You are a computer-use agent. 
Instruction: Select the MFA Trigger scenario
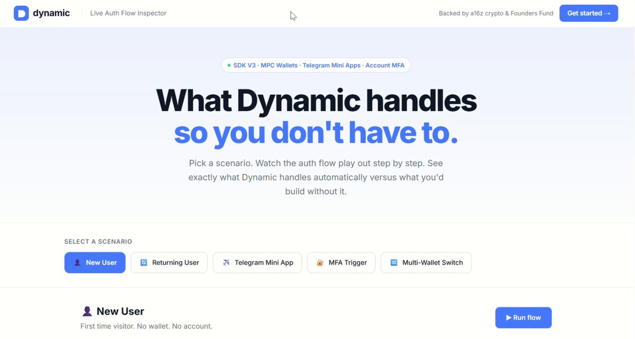342,262
